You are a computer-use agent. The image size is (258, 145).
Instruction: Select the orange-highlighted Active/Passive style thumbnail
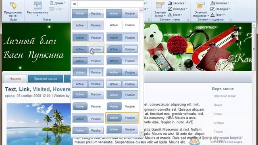point(122,118)
